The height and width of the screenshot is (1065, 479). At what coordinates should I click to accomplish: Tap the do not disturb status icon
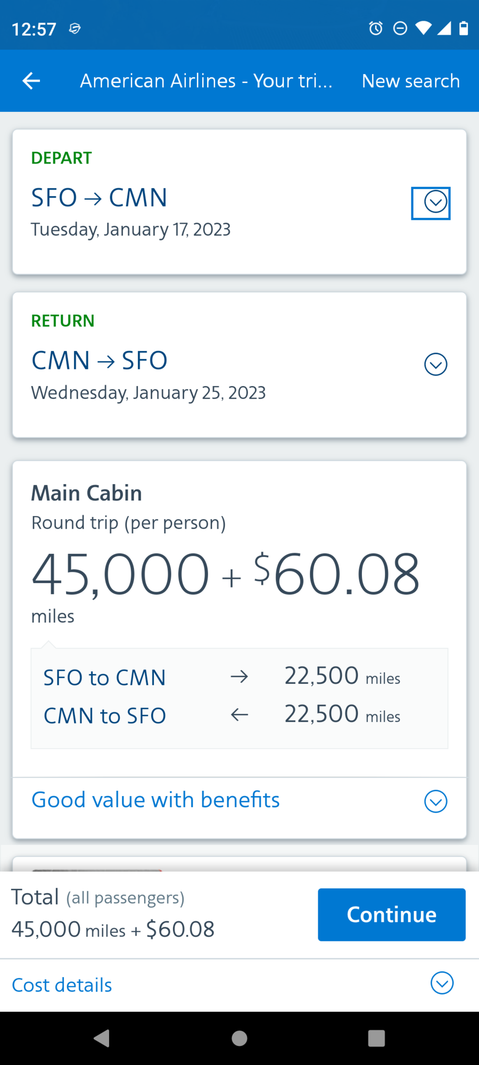[x=400, y=28]
